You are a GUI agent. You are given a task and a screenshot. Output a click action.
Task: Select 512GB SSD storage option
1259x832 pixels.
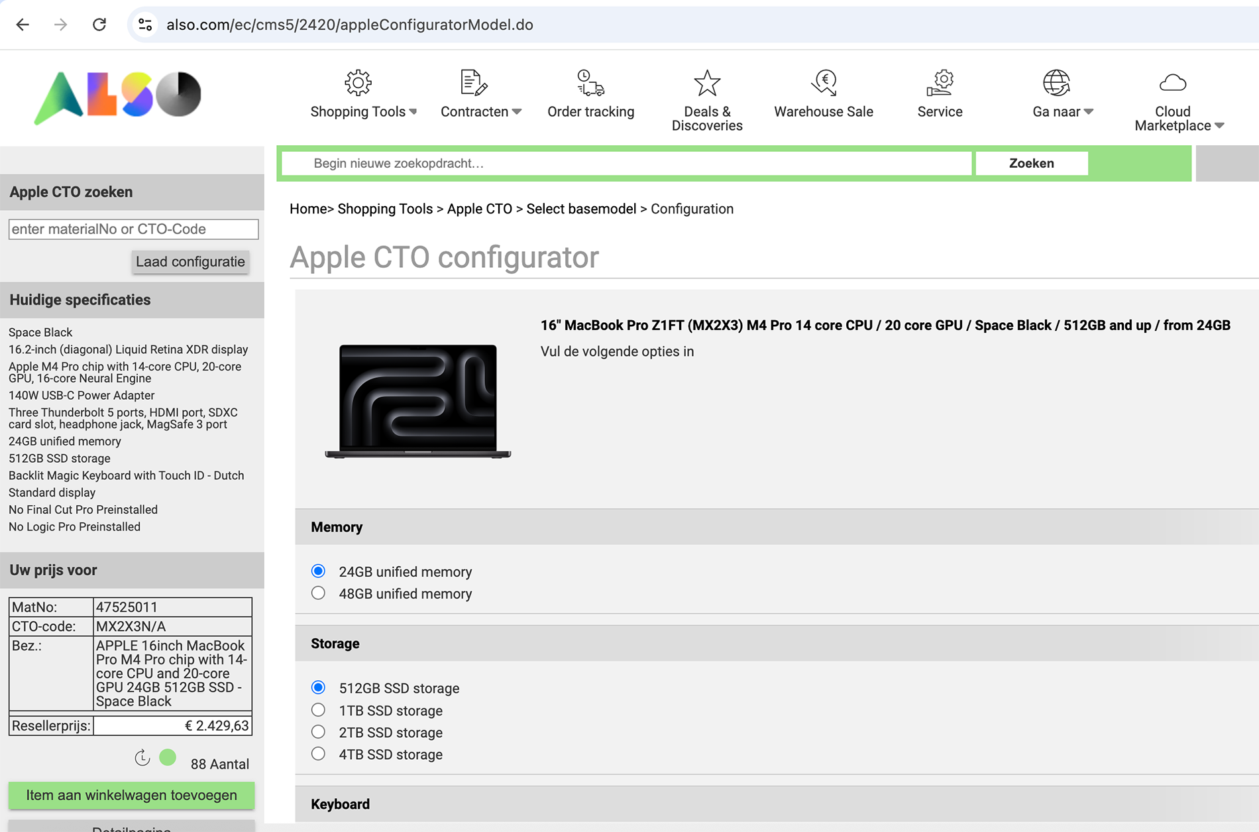coord(318,687)
